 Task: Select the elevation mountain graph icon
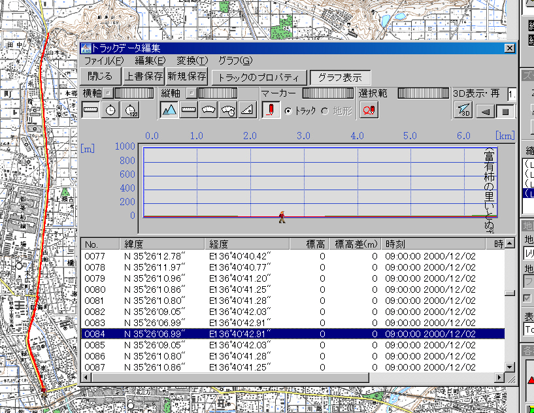(x=169, y=110)
